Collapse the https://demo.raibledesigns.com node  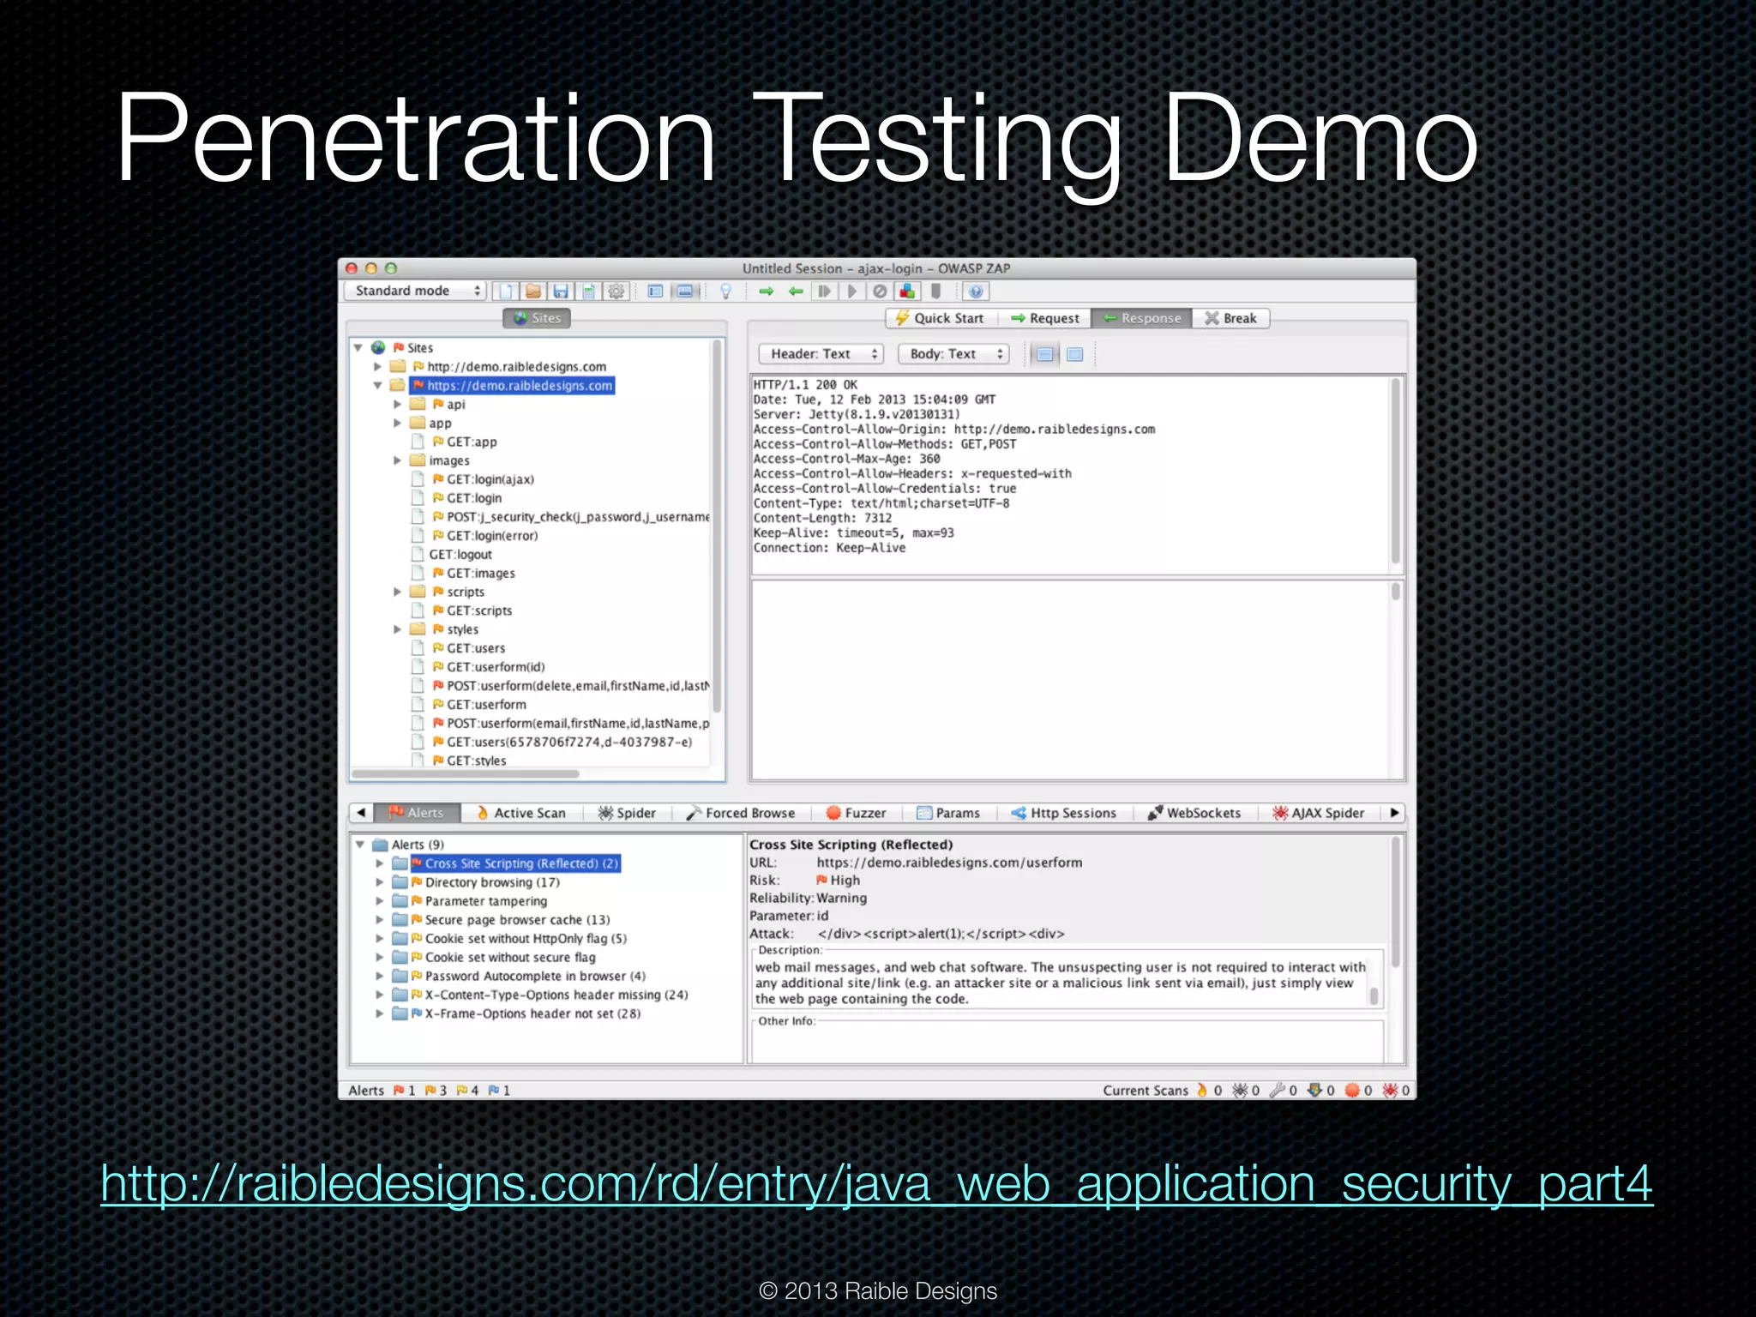(377, 386)
